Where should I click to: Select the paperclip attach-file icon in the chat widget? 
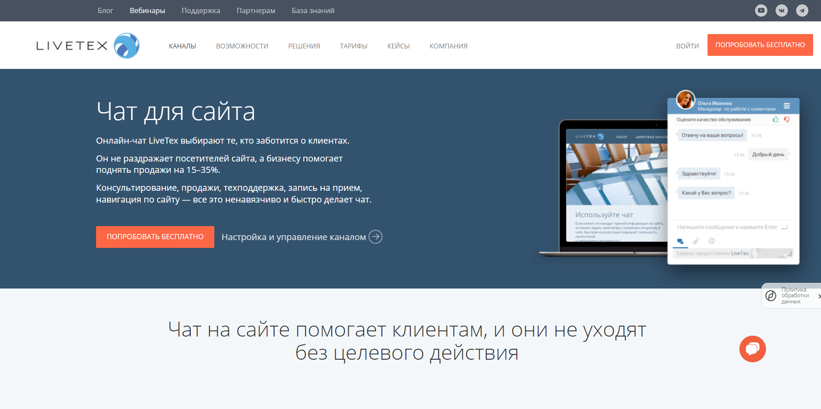[696, 241]
